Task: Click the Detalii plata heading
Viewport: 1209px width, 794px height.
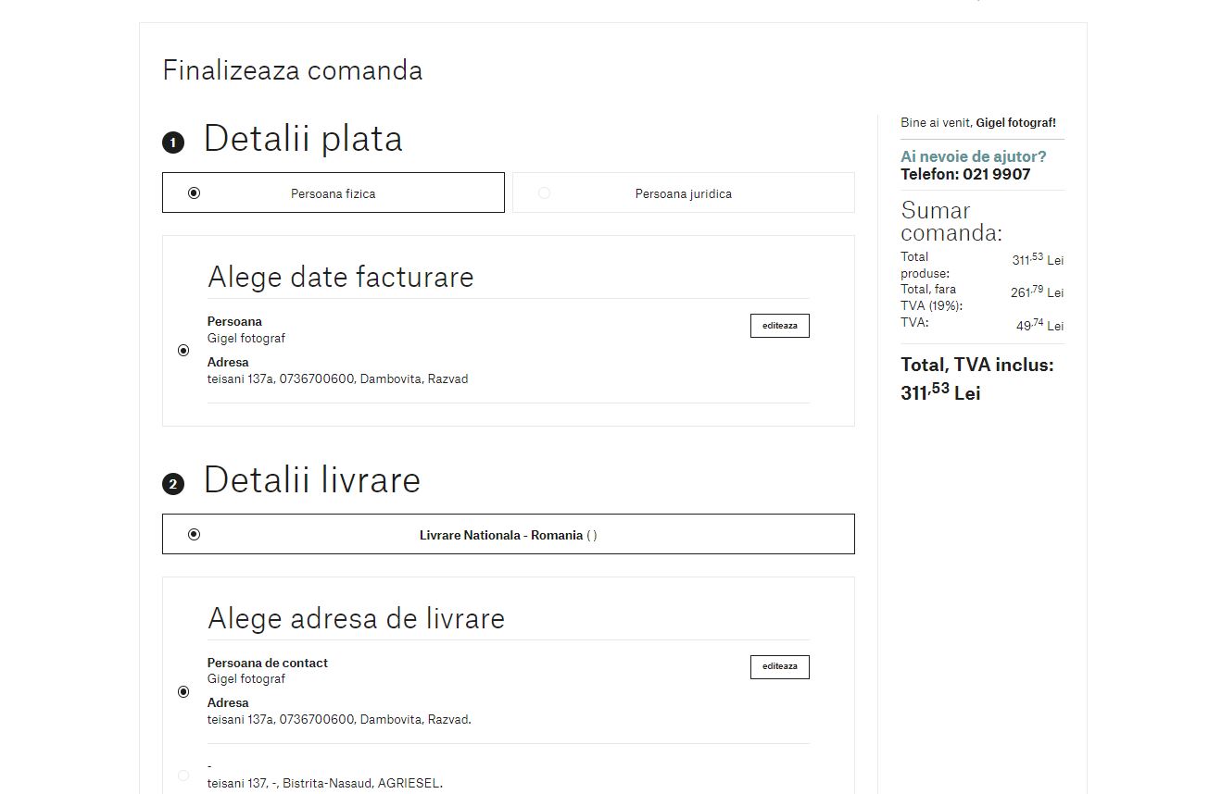Action: pyautogui.click(x=303, y=139)
